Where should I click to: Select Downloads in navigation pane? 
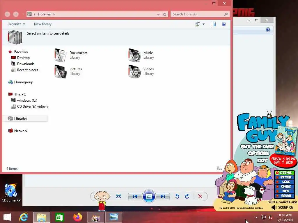tap(23, 64)
